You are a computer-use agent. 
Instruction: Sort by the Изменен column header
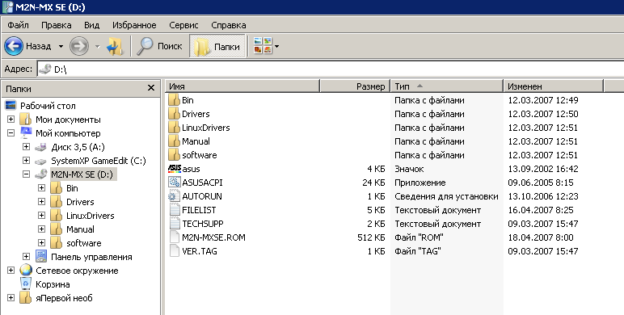pos(554,86)
